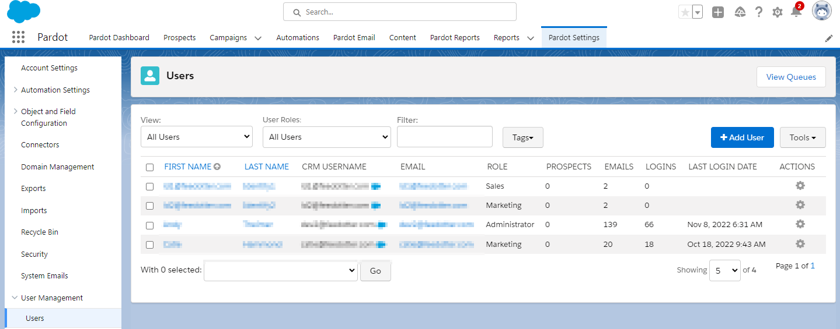This screenshot has width=840, height=329.
Task: Click the pencil edit navigation icon
Action: pyautogui.click(x=829, y=38)
